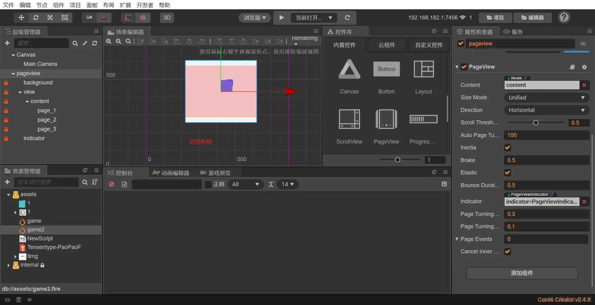Image resolution: width=595 pixels, height=305 pixels.
Task: Add a new node in hierarchy panel
Action: [x=7, y=43]
